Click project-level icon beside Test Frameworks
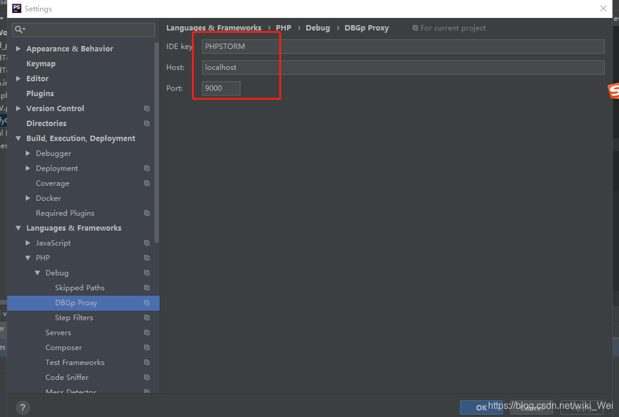619x417 pixels. pos(147,363)
